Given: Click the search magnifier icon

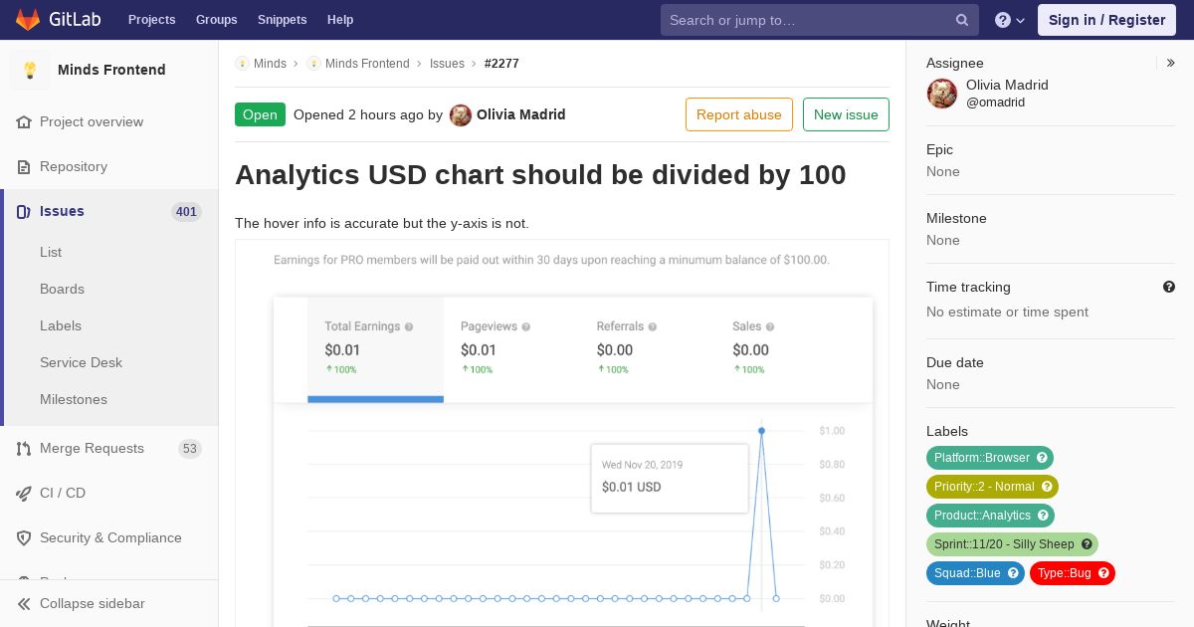Looking at the screenshot, I should [962, 20].
